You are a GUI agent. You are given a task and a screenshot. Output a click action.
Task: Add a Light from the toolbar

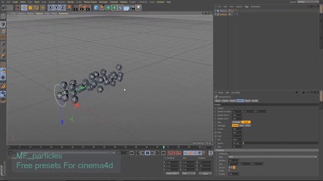point(139,8)
